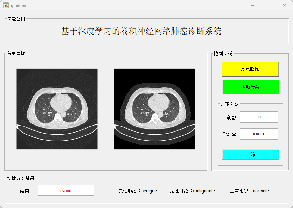Minimize the guidemo window

(x=253, y=5)
